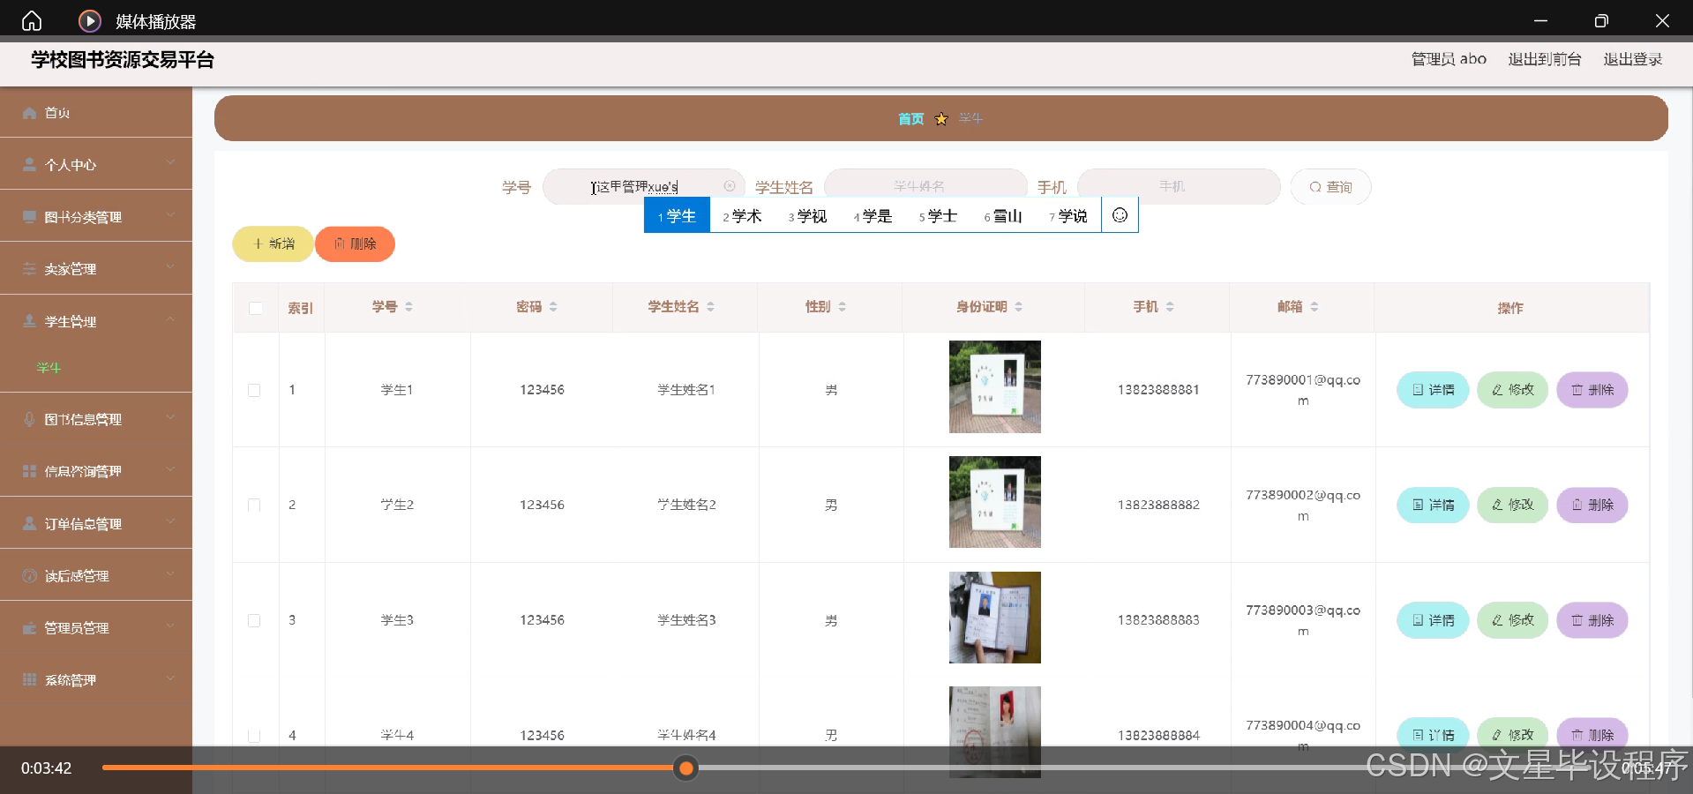Click 系统管理 sidebar icon
Screen dimensions: 1693x794
coord(29,680)
